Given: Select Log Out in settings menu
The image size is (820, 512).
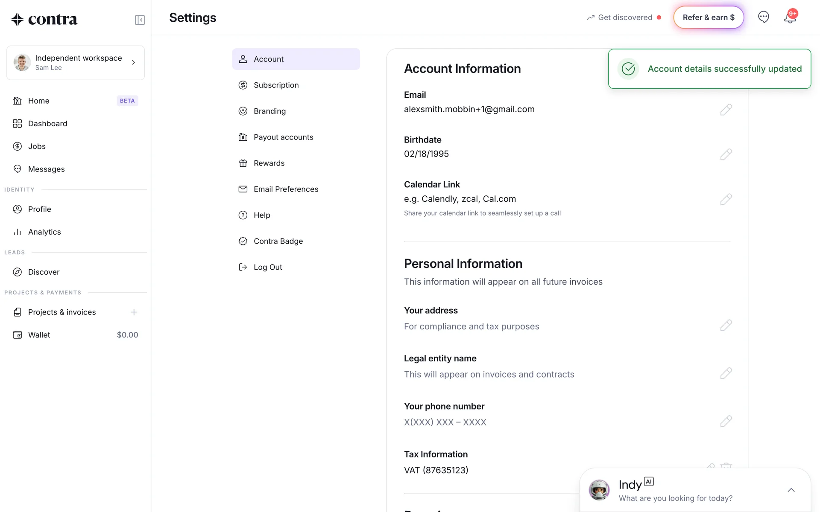Looking at the screenshot, I should tap(268, 268).
